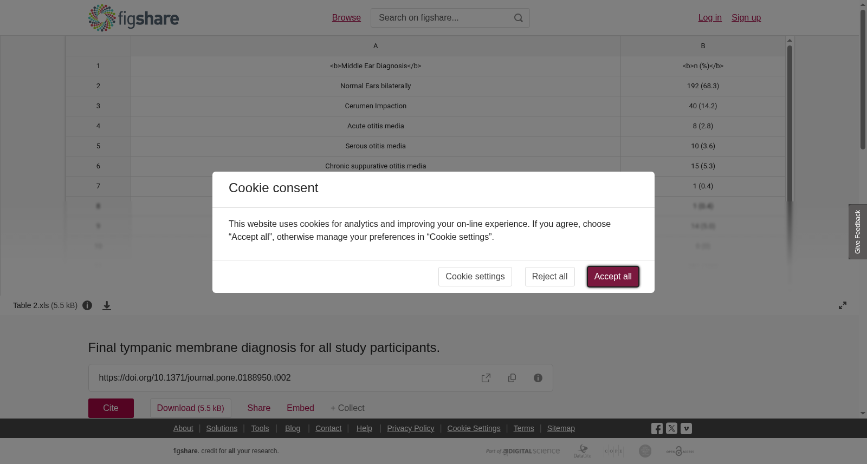Screen dimensions: 867x464
Task: Accept all cookies
Action: click(x=613, y=277)
